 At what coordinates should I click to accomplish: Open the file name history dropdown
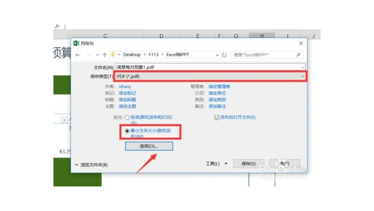pyautogui.click(x=302, y=67)
